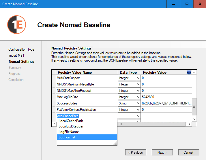Open the Import MST step
The width and height of the screenshot is (206, 160).
[17, 56]
